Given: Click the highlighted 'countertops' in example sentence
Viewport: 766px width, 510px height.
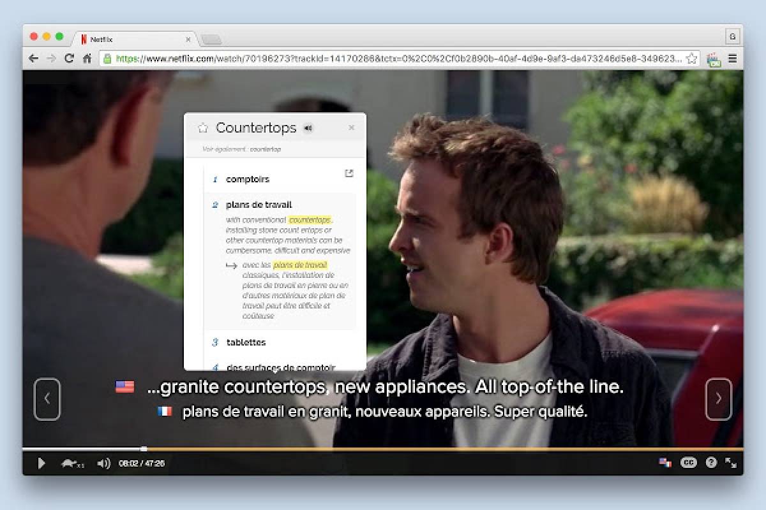Looking at the screenshot, I should [310, 219].
